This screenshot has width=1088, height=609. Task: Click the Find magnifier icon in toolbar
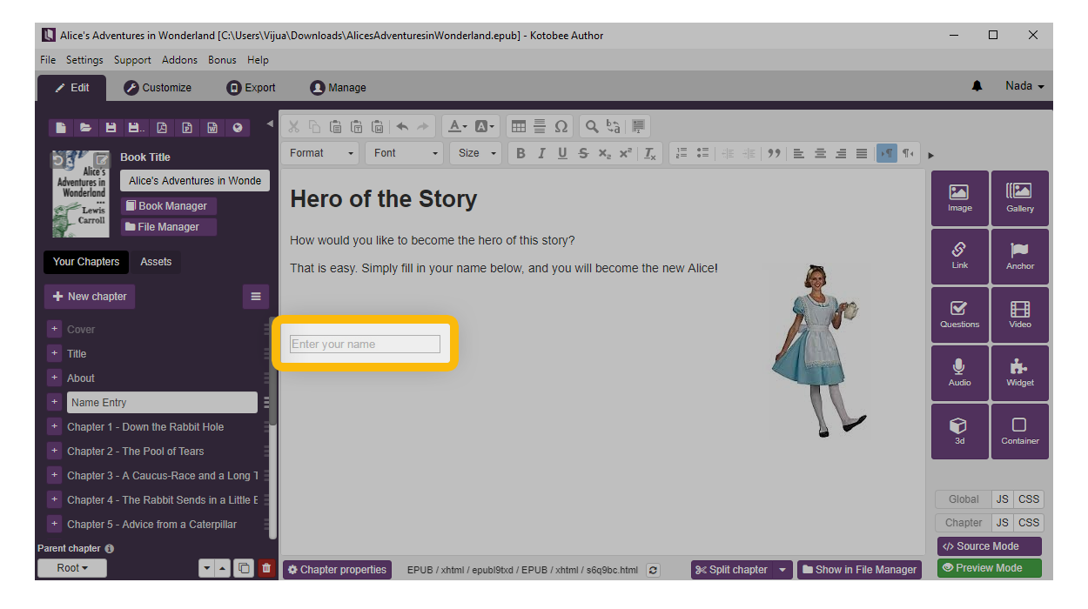[592, 127]
